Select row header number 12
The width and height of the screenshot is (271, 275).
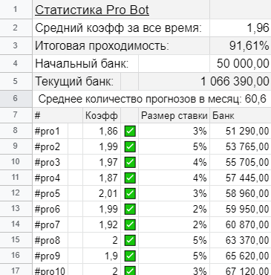click(16, 193)
